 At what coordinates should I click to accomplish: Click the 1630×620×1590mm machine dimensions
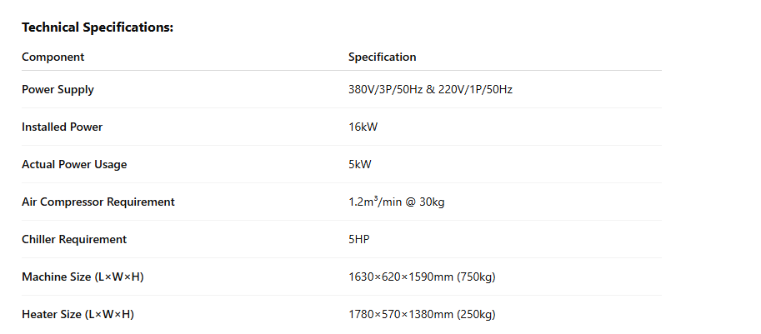pos(397,277)
